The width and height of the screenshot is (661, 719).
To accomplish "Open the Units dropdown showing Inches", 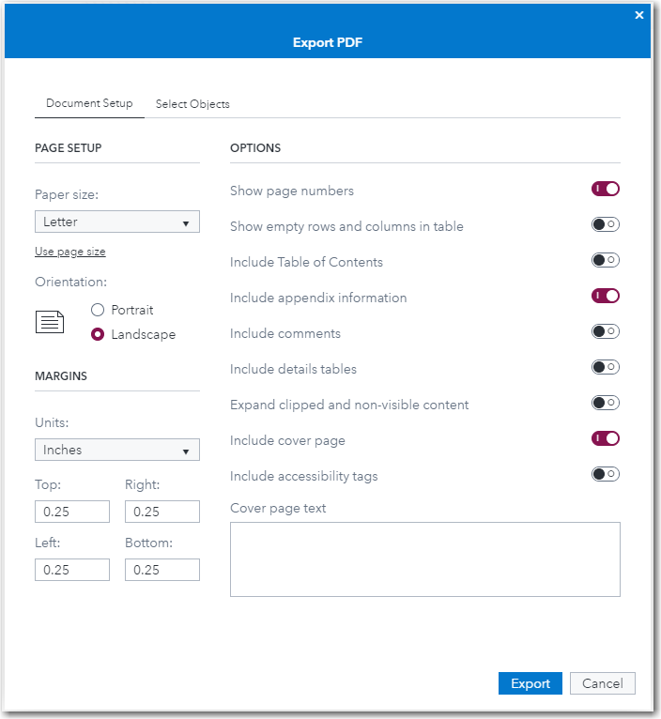I will 117,450.
